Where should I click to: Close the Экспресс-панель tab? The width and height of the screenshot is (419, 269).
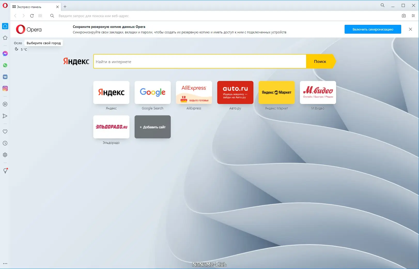(57, 7)
